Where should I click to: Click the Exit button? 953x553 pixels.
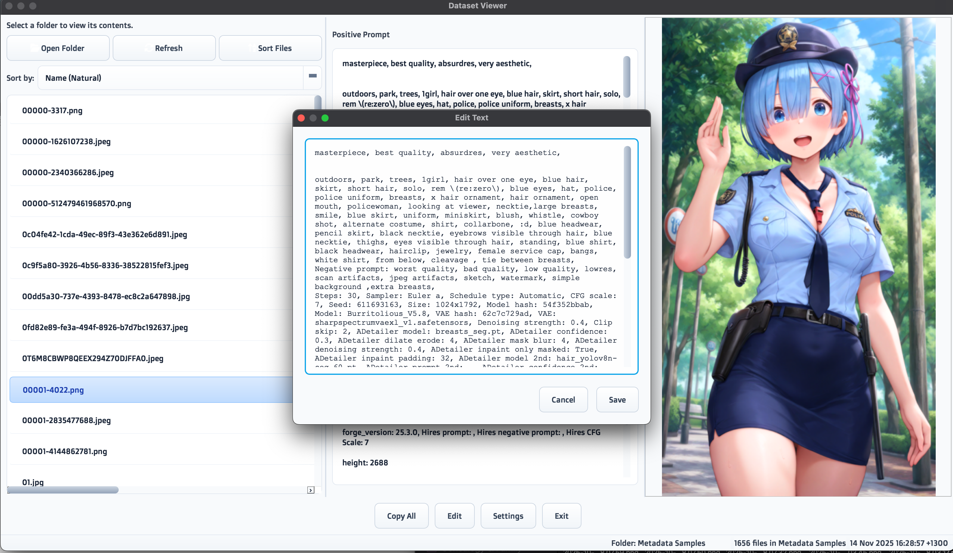[561, 516]
